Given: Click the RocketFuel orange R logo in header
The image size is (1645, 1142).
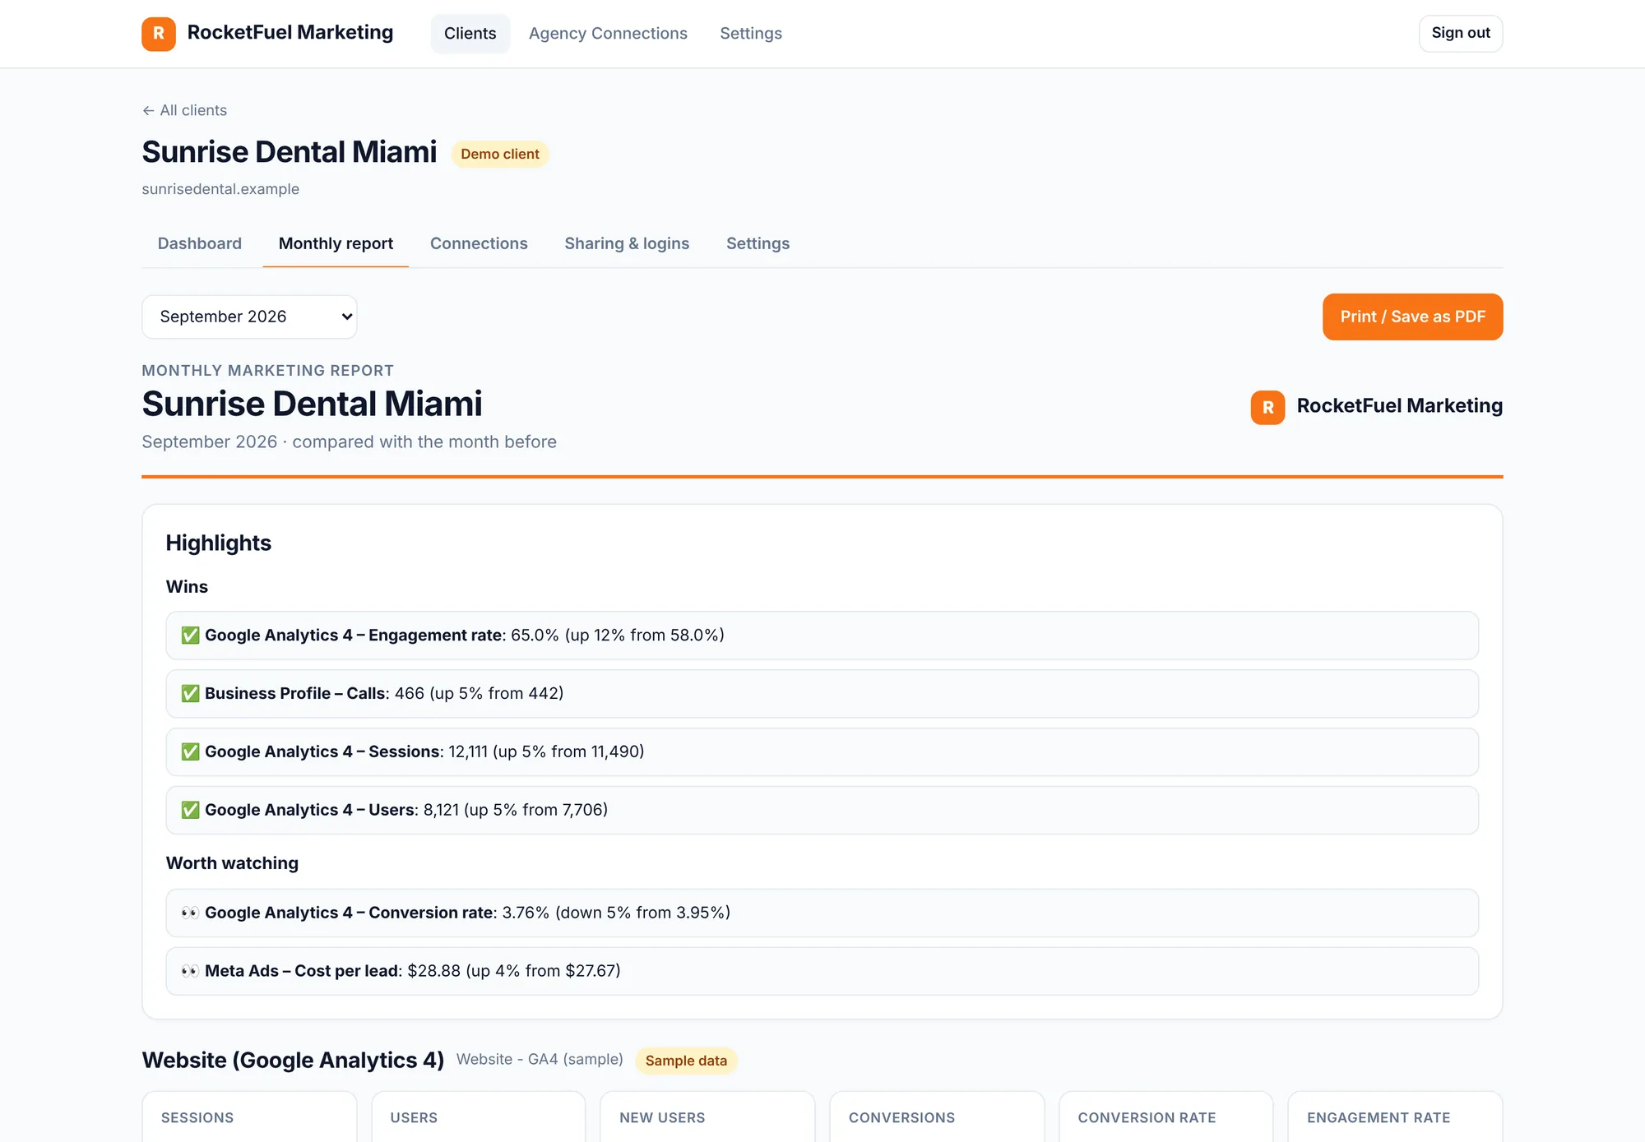Looking at the screenshot, I should click(x=159, y=34).
